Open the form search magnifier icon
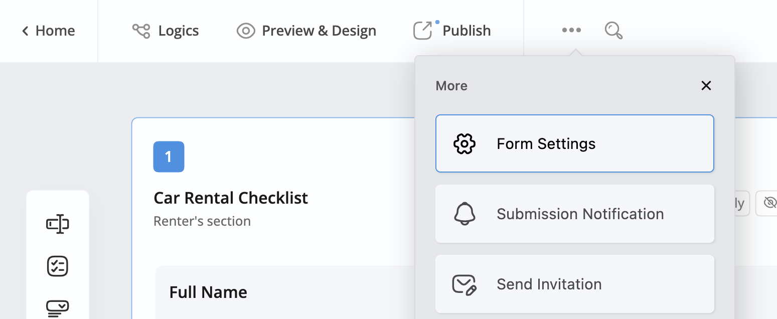 point(613,31)
